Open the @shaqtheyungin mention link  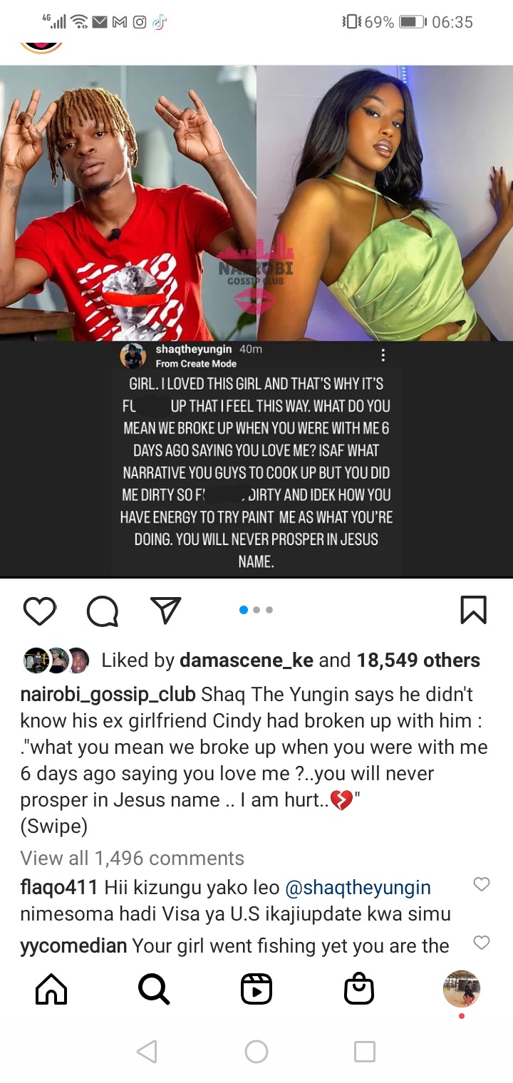tap(358, 888)
